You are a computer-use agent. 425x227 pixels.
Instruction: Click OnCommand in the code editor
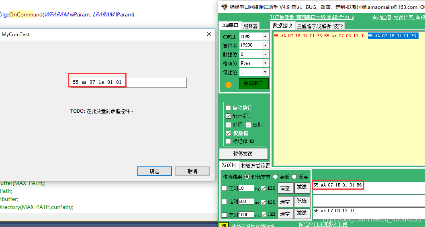coord(26,14)
